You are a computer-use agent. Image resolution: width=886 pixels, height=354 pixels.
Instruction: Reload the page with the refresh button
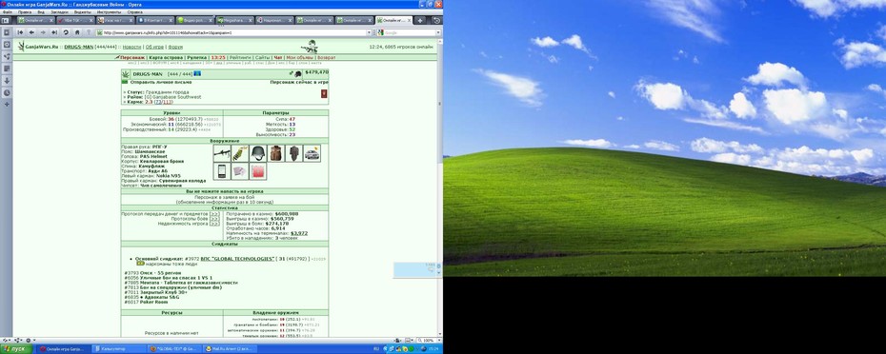tap(66, 32)
